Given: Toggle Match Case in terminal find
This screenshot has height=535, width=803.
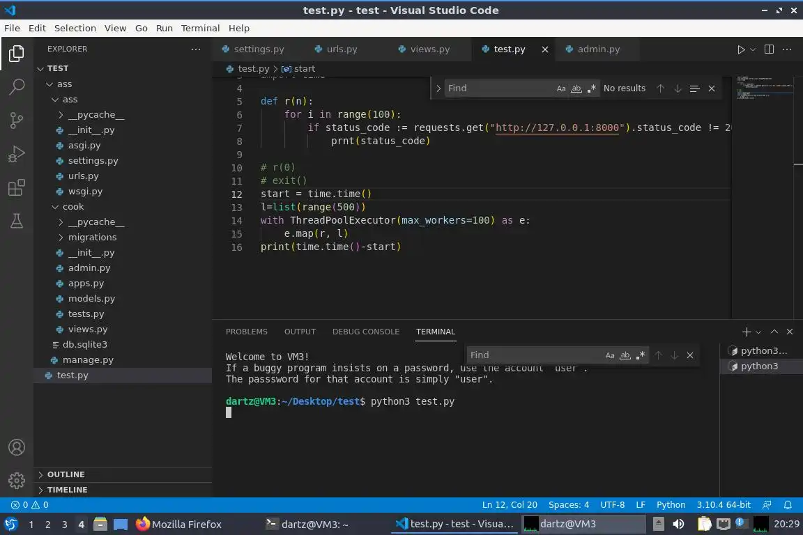Looking at the screenshot, I should click(x=610, y=355).
